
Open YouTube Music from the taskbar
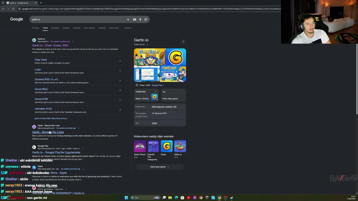pos(189,198)
